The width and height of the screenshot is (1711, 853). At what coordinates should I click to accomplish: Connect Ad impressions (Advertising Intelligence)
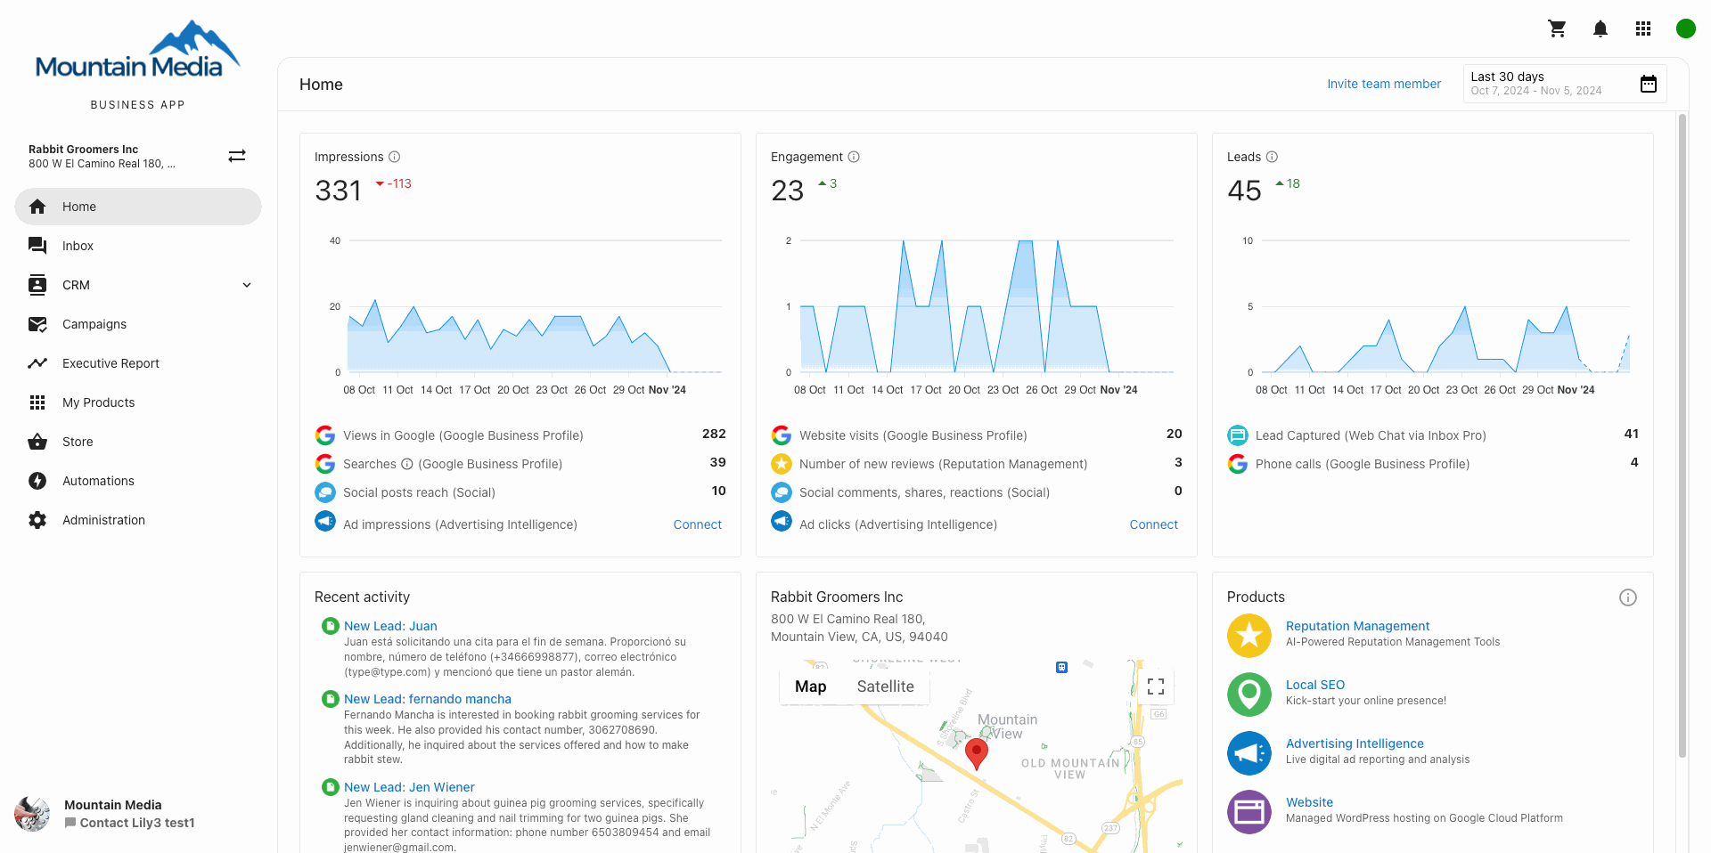697,524
